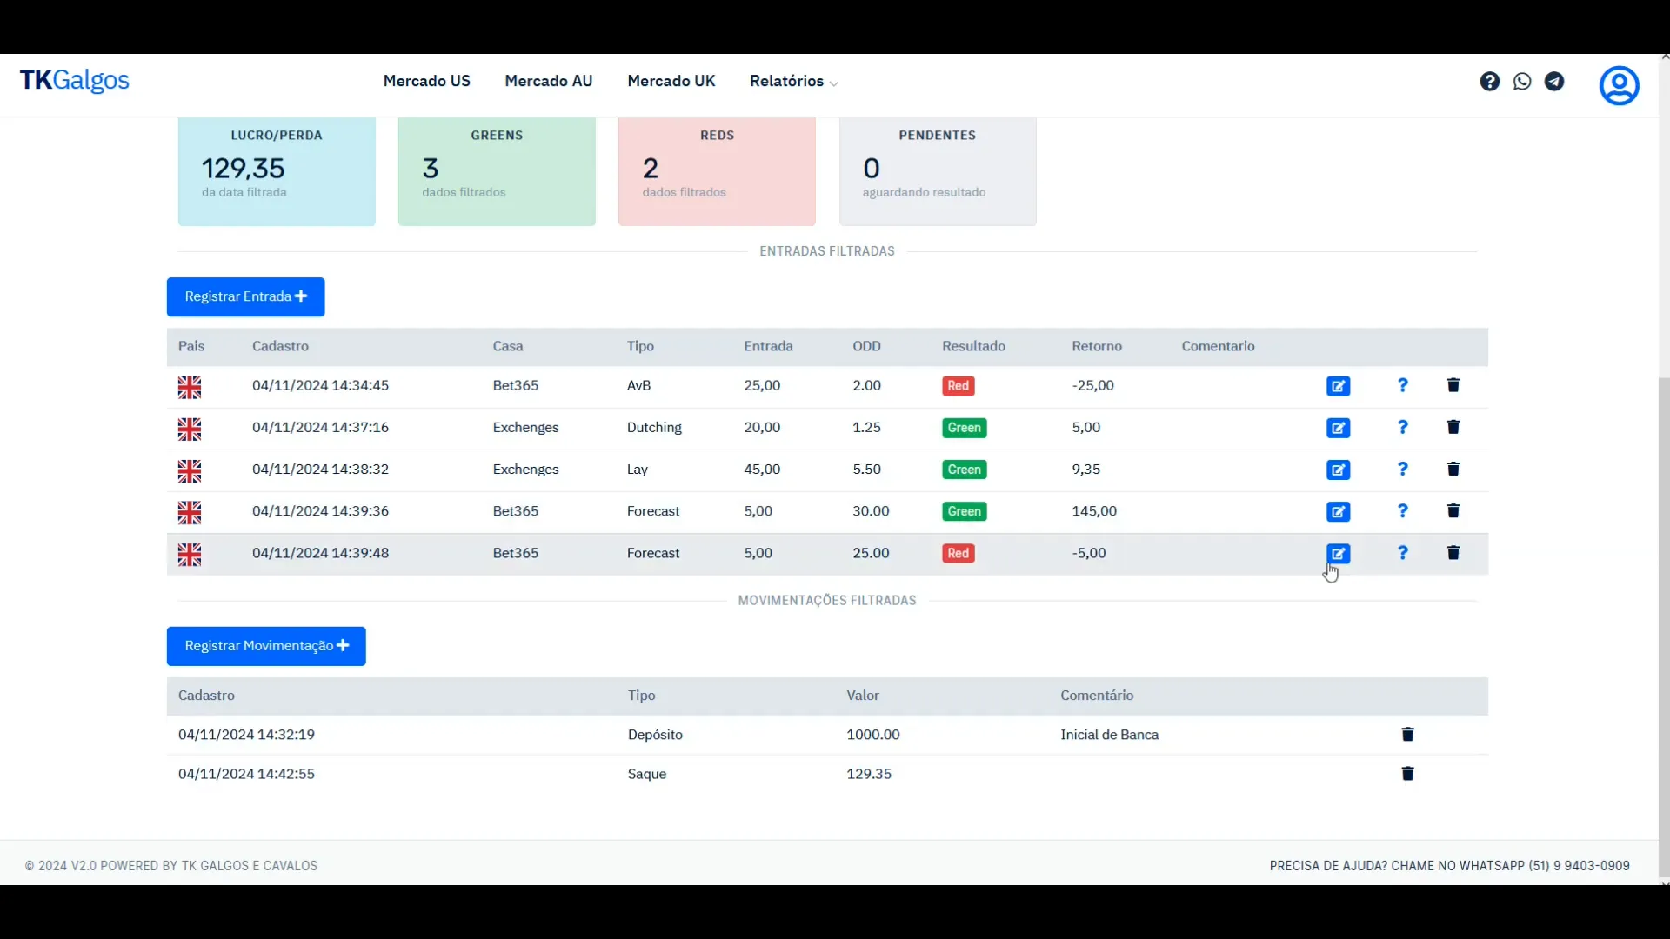Delete the 14:37:16 Dutching entry
Viewport: 1670px width, 939px height.
click(1453, 427)
